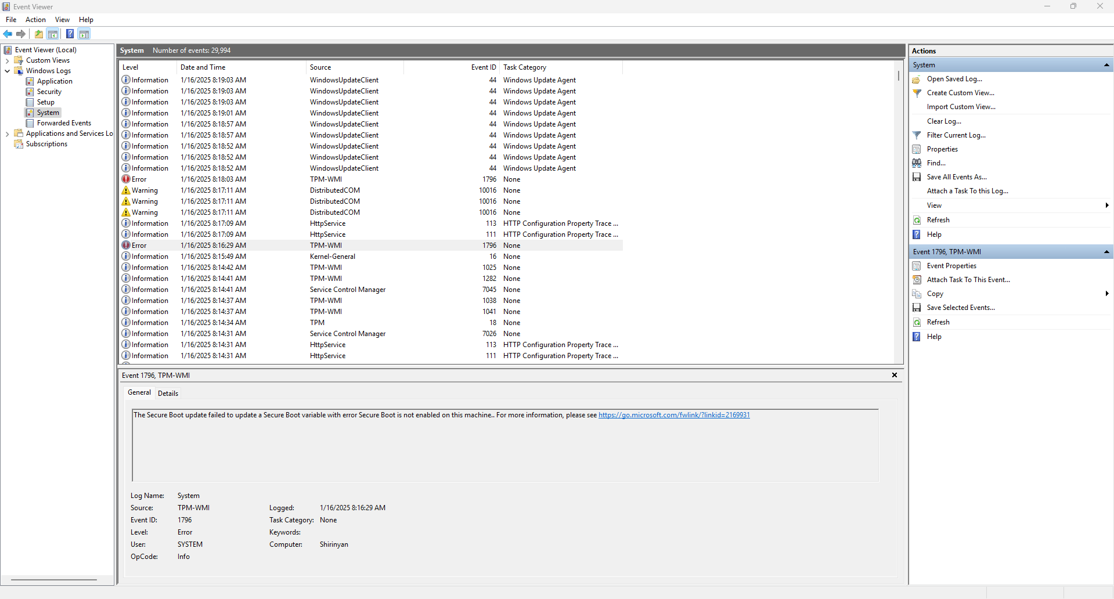Expand the Custom Views tree node
1114x599 pixels.
(7, 60)
